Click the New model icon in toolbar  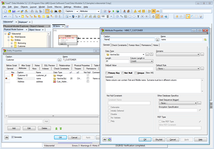(5, 11)
